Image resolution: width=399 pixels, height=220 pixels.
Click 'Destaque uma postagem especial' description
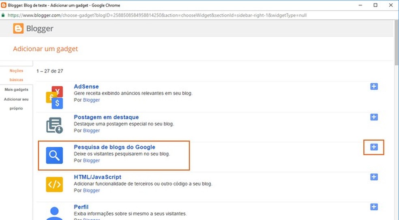click(124, 124)
